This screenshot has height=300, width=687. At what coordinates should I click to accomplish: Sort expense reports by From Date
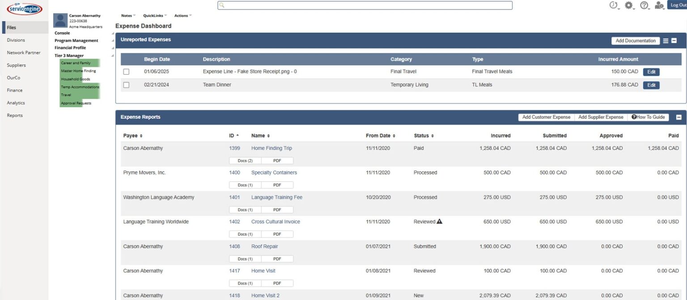[380, 136]
